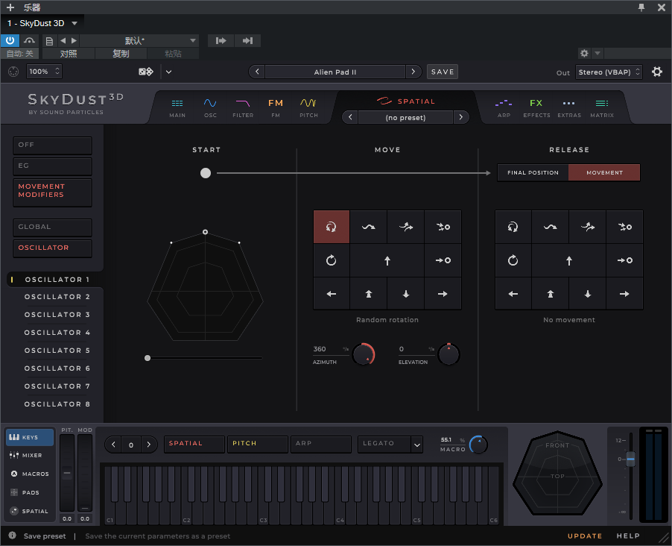Click the info icon in status bar
The width and height of the screenshot is (672, 546).
(13, 536)
